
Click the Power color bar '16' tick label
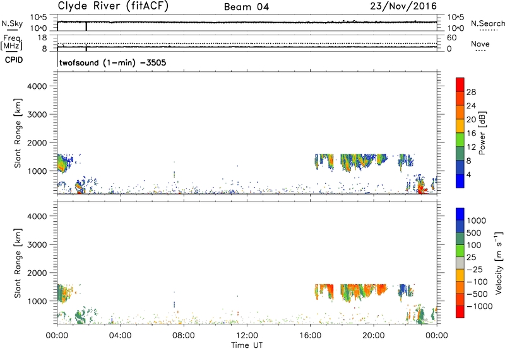point(471,134)
